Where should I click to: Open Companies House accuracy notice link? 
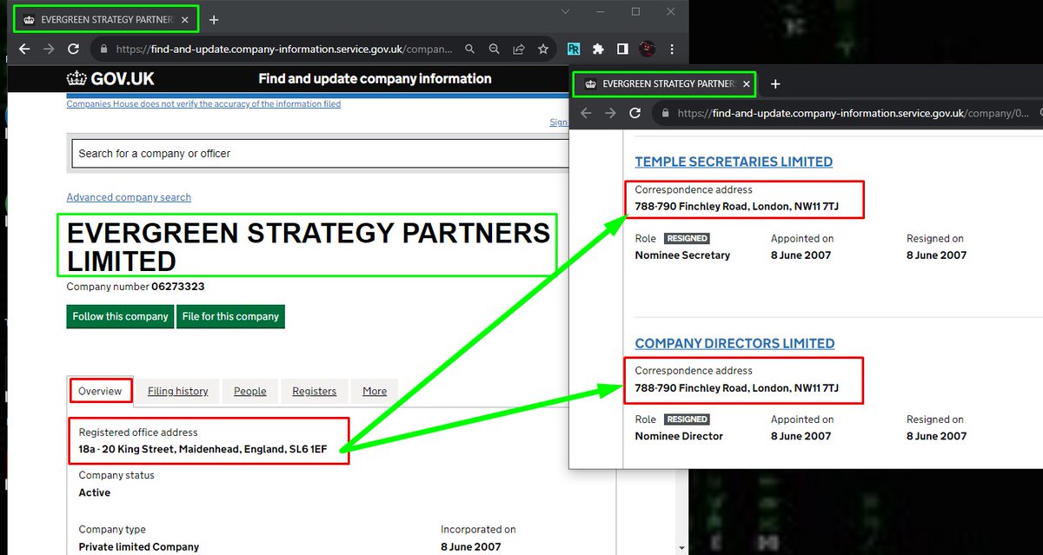tap(203, 104)
